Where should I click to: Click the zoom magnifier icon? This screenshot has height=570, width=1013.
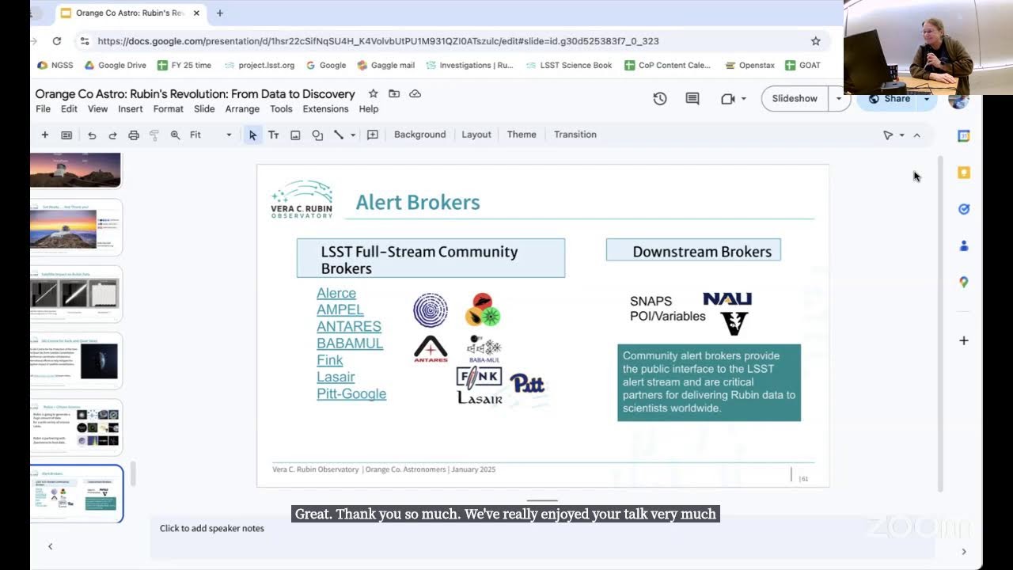point(175,135)
